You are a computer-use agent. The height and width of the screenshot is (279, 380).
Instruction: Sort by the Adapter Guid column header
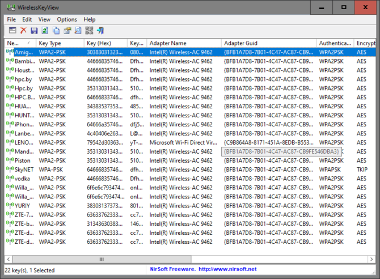(x=269, y=43)
